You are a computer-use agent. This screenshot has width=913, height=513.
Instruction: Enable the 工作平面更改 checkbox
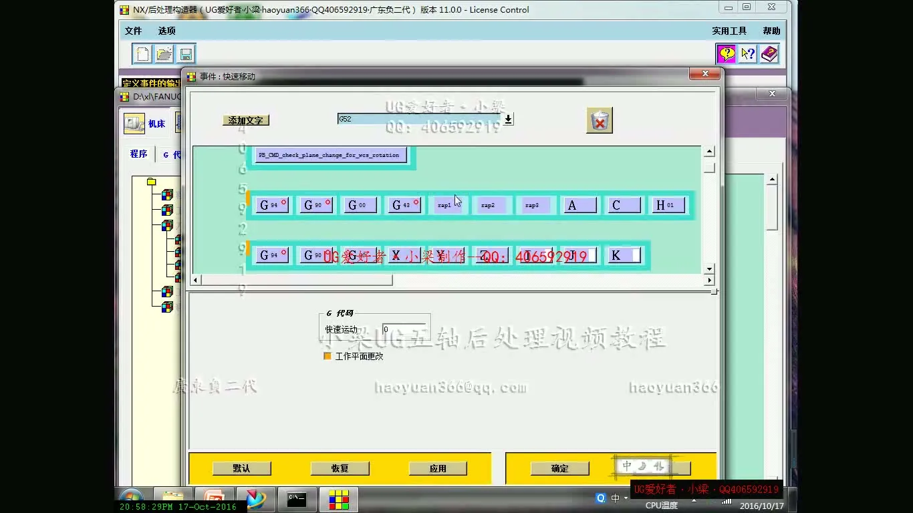tap(327, 356)
